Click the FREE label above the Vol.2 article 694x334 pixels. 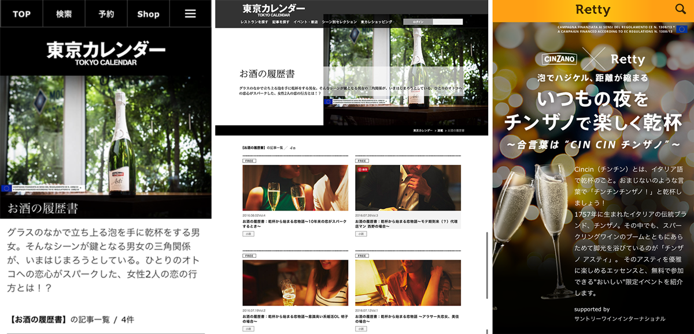(x=249, y=256)
